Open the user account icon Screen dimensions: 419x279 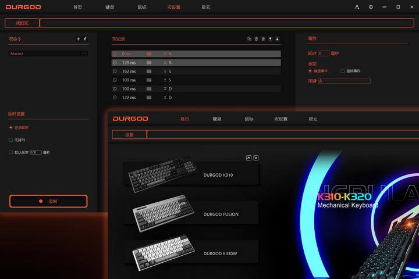click(x=357, y=7)
